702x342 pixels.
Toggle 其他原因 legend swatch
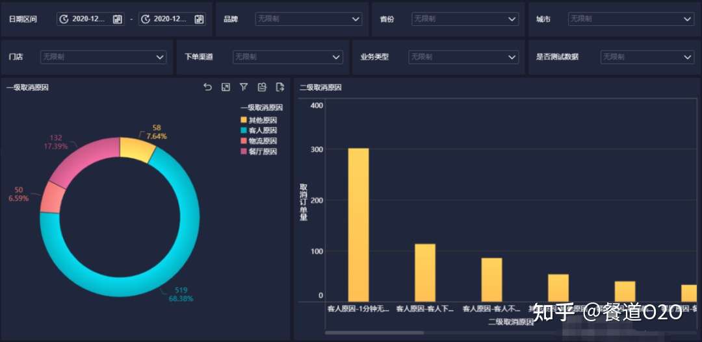(244, 120)
